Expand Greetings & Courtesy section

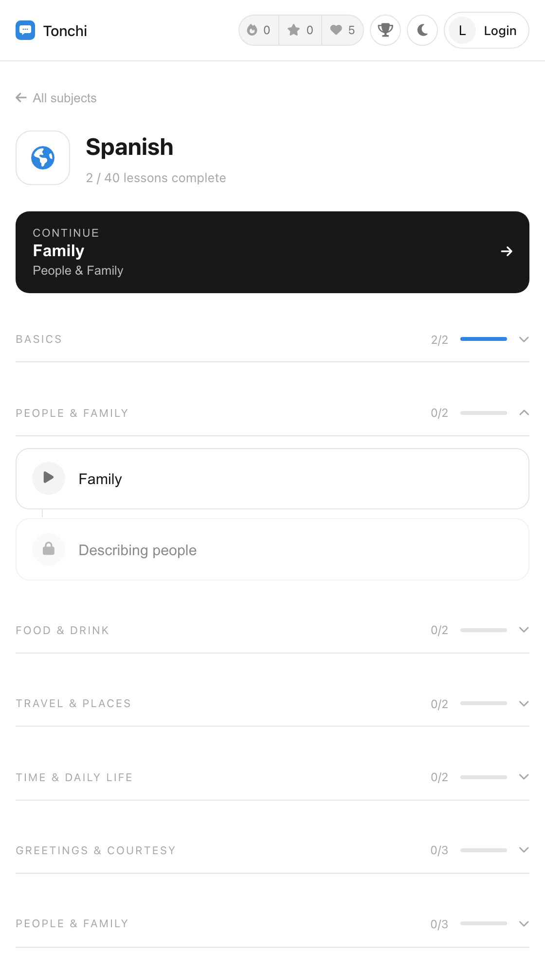[272, 850]
